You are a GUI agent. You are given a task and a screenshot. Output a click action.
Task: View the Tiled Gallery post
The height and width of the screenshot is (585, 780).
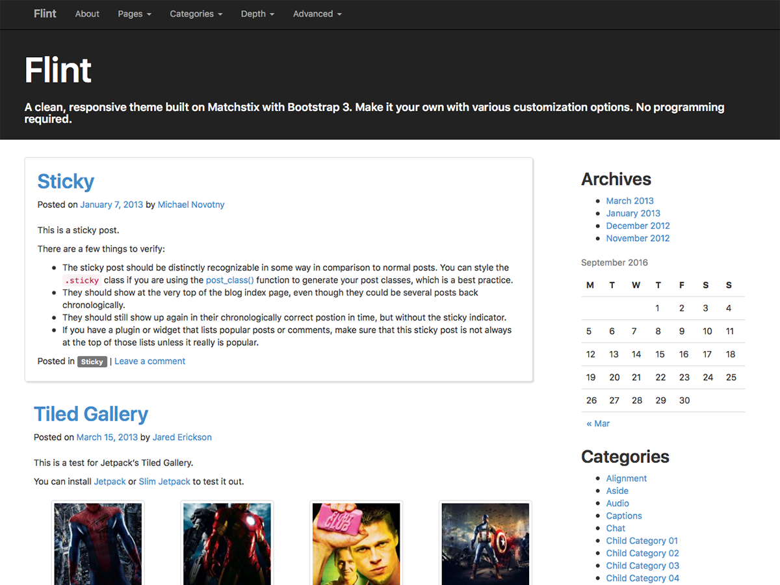point(91,414)
